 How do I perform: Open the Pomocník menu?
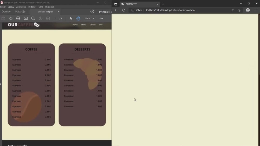50,7
